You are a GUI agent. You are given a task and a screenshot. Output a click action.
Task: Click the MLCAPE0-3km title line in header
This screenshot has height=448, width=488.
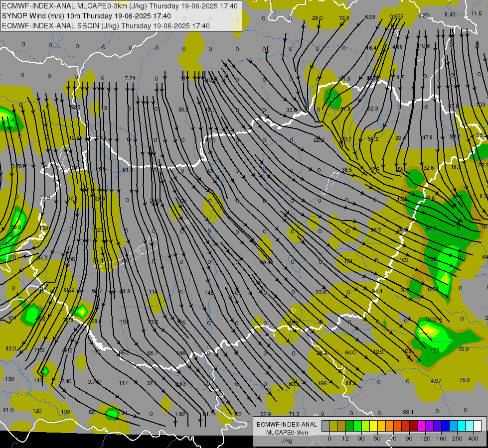coord(120,6)
